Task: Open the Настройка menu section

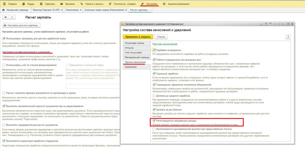Action: point(149,4)
